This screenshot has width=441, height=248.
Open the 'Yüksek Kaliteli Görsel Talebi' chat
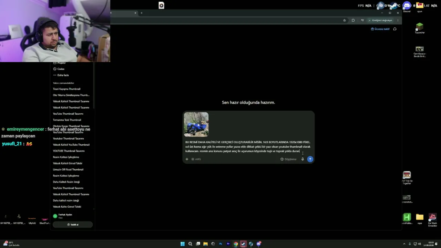point(68,163)
